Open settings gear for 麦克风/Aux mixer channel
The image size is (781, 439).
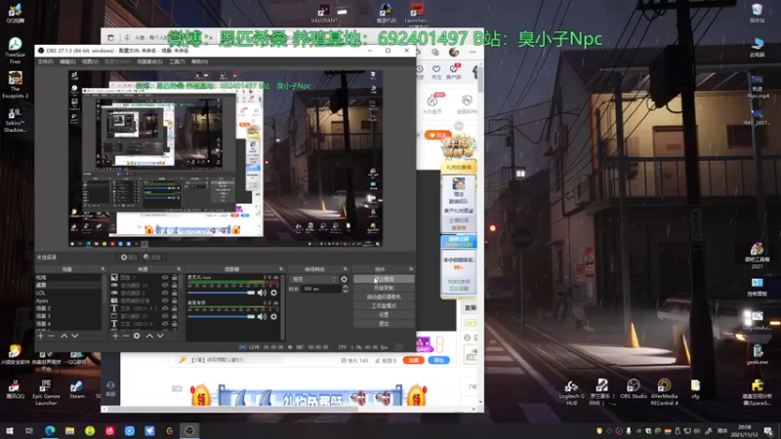pos(273,293)
